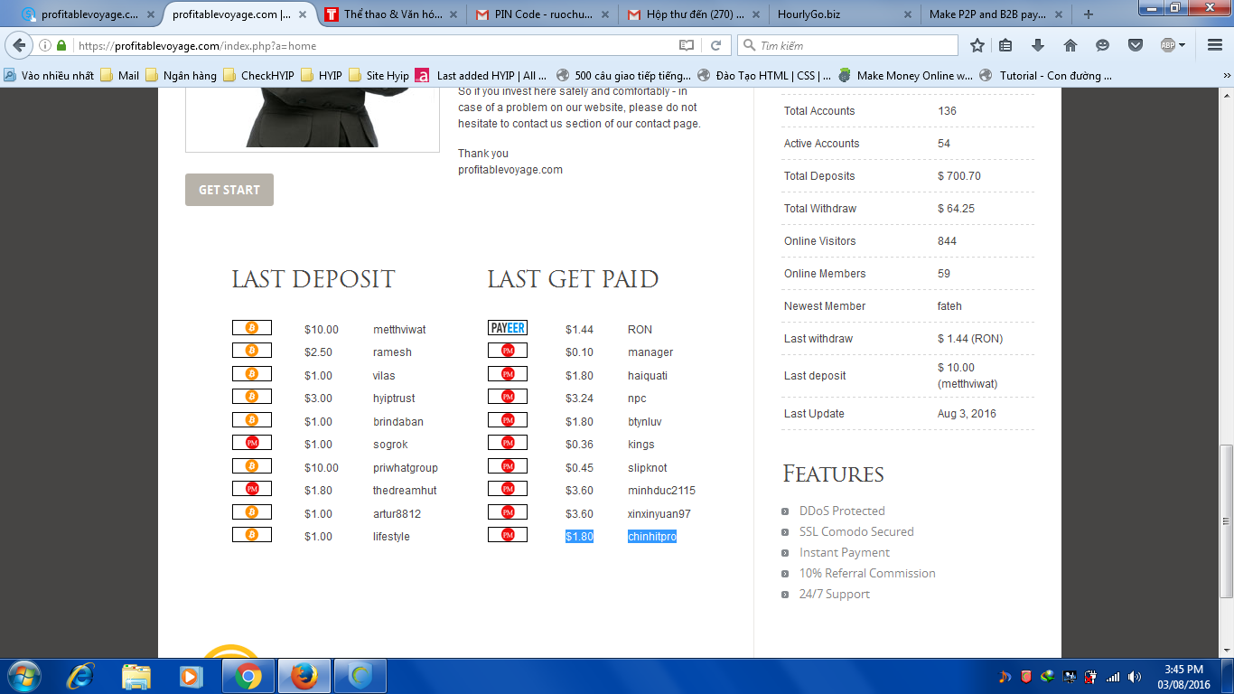This screenshot has height=694, width=1234.
Task: Save the page with the Pocket icon
Action: 1136,45
